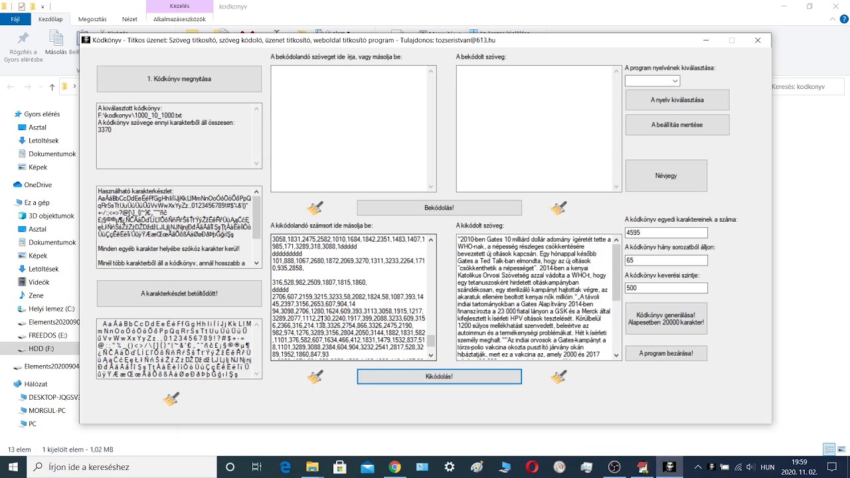The height and width of the screenshot is (478, 850).
Task: Open the Névjegy about button
Action: 666,176
